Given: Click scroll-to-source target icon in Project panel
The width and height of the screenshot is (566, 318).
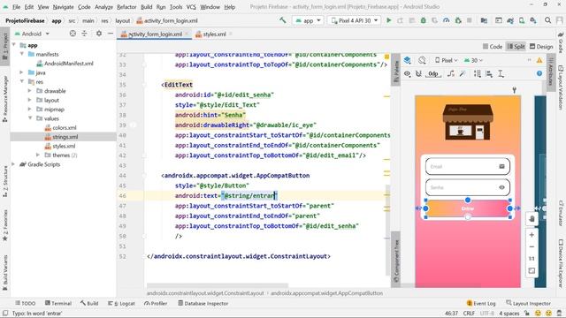Looking at the screenshot, I should coord(73,34).
